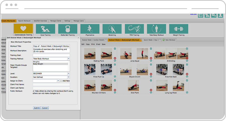
Task: Close the Edit Roland Week 1 dialog
Action: (x=78, y=38)
